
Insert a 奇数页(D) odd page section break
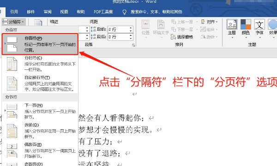pos(40,164)
